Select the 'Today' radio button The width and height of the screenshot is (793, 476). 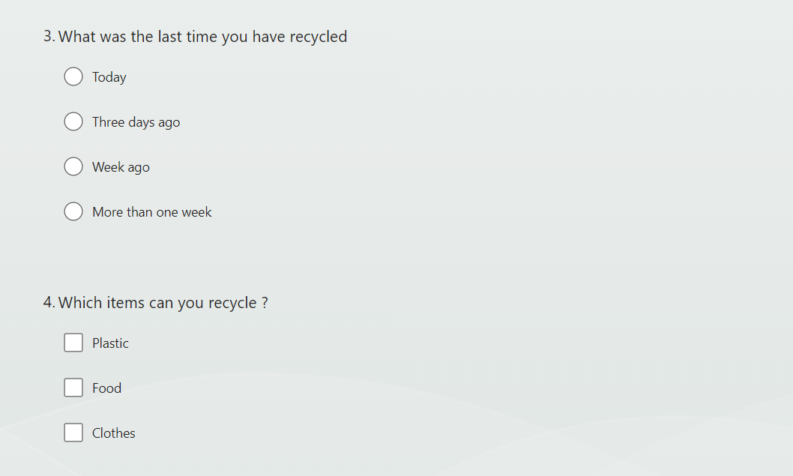click(x=73, y=77)
